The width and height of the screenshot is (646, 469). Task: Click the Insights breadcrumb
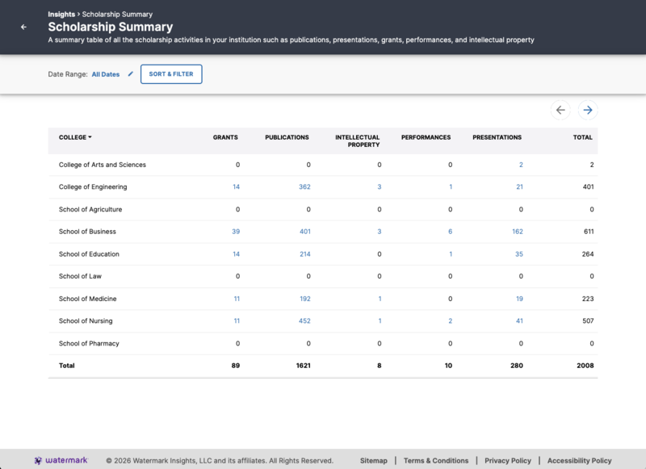(x=61, y=14)
